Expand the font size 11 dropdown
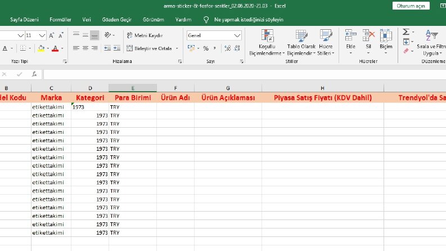This screenshot has height=251, width=446. (42, 35)
